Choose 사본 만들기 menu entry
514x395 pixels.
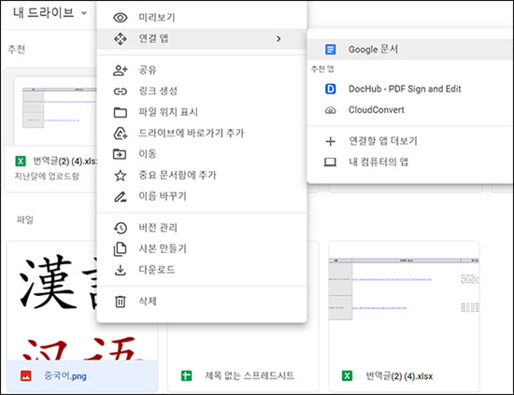202,249
